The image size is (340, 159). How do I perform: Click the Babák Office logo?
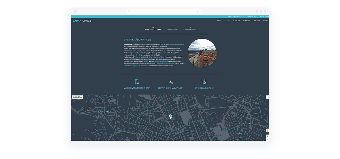click(82, 21)
